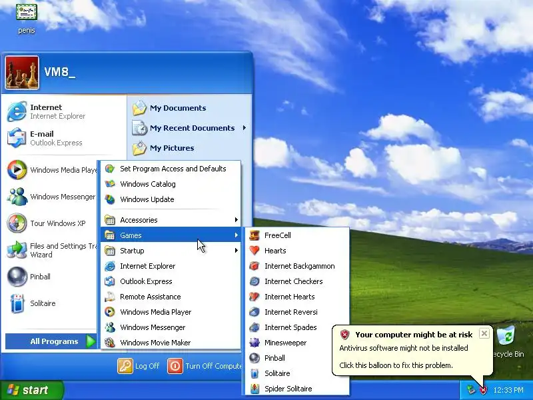Click the Log Off button
533x400 pixels.
139,366
